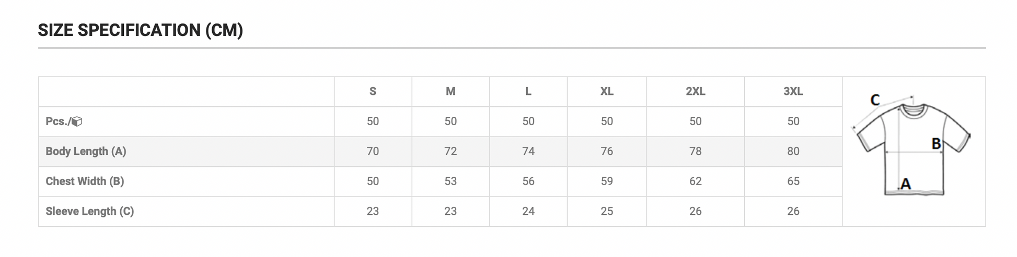
Task: Click the chest width value 53
Action: pyautogui.click(x=450, y=181)
